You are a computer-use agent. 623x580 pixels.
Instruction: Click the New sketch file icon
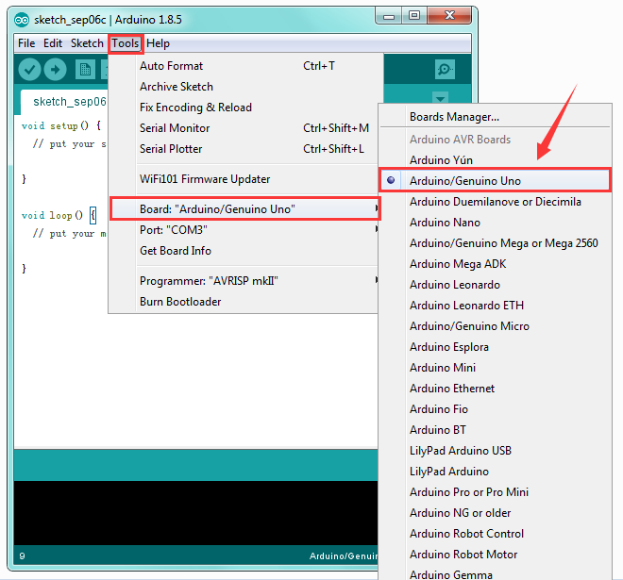point(85,70)
